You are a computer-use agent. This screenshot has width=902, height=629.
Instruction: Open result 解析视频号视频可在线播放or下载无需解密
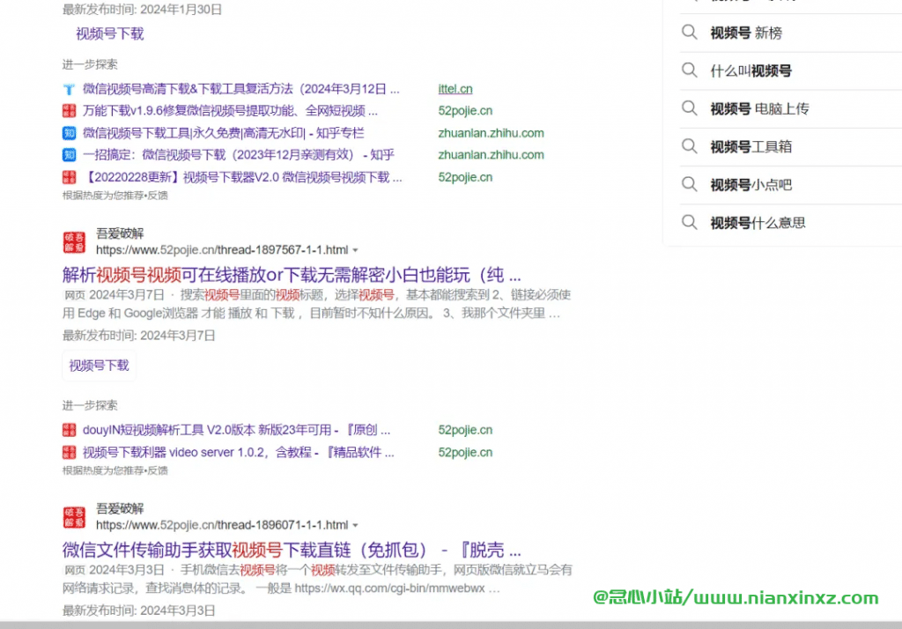click(x=292, y=275)
